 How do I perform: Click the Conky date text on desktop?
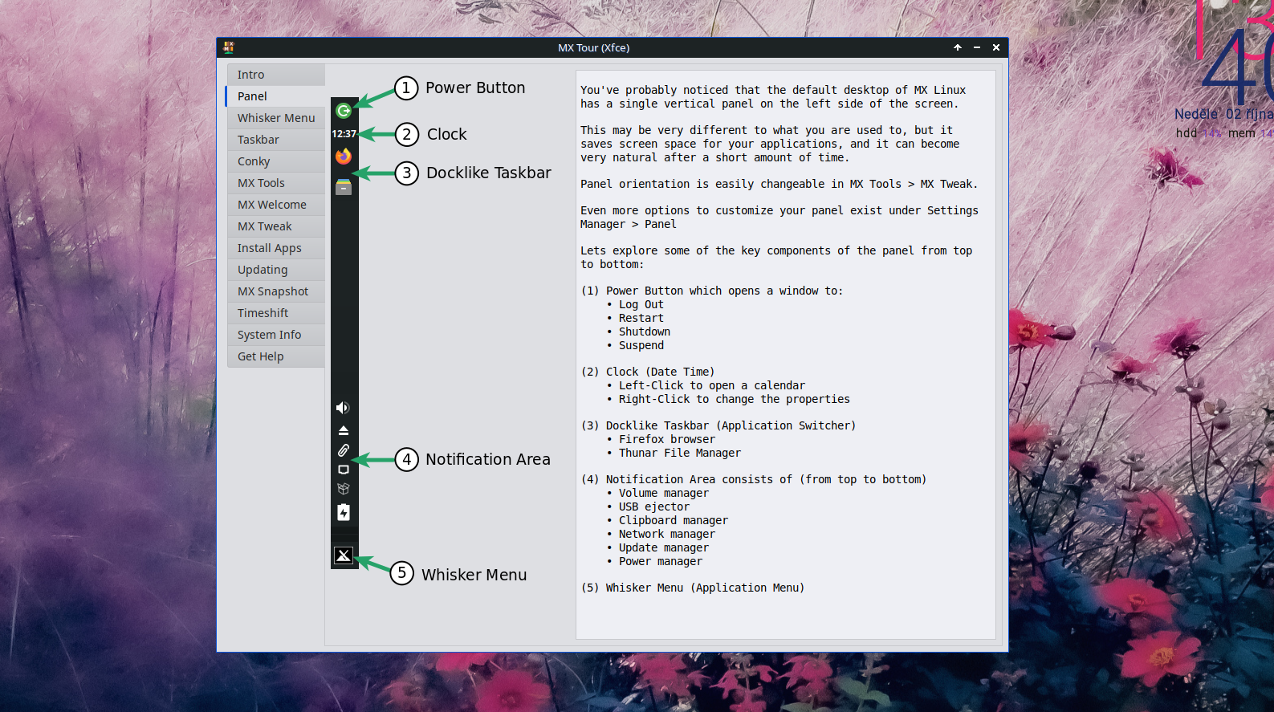click(x=1224, y=114)
